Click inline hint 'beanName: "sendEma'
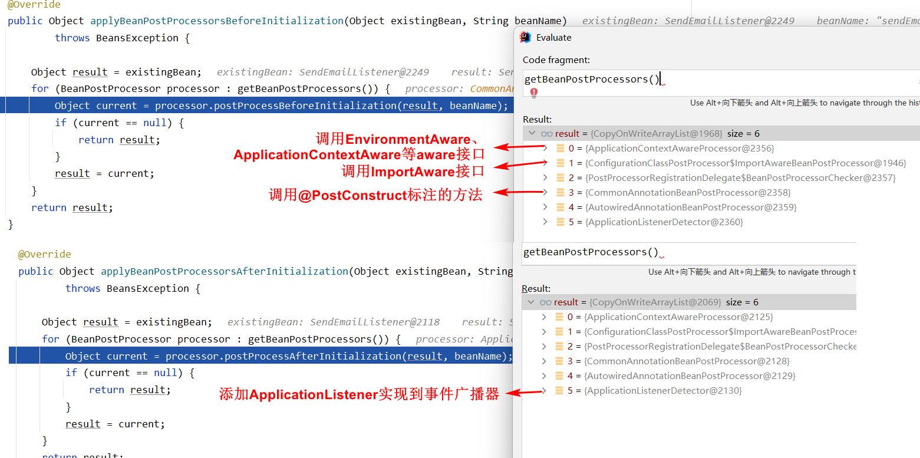Image resolution: width=920 pixels, height=458 pixels. tap(868, 21)
